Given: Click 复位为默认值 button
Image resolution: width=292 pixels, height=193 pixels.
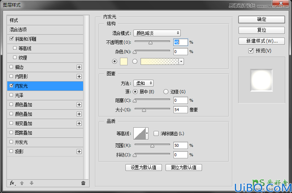Looking at the screenshot, I should (184, 167).
